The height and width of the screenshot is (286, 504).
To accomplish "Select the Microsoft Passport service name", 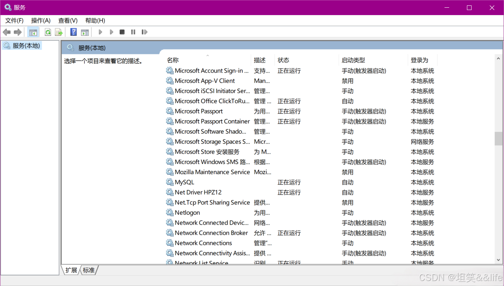I will (x=199, y=111).
